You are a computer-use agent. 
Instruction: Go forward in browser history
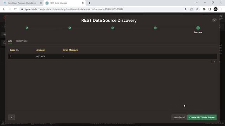[9, 9]
